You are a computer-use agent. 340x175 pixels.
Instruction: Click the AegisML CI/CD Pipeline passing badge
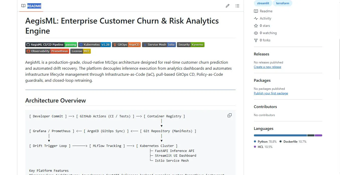pos(51,45)
